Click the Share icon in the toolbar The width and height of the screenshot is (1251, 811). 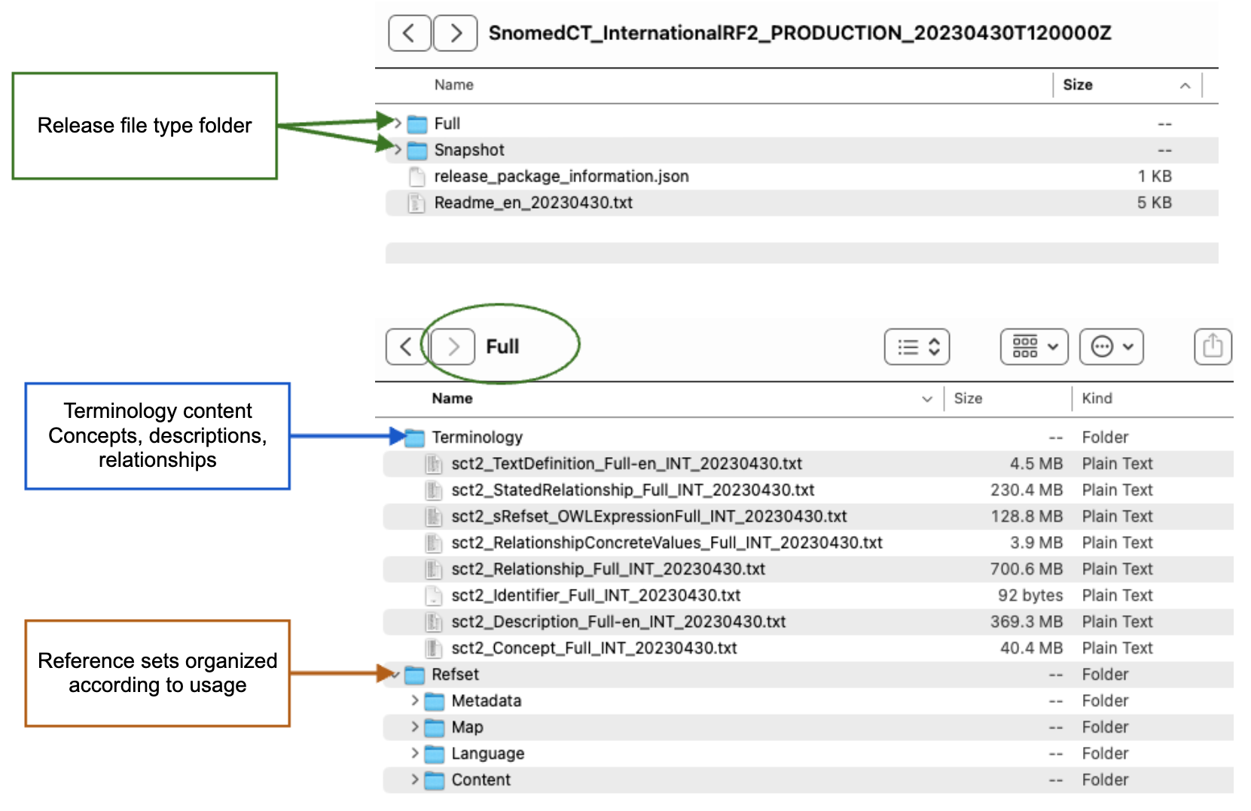tap(1213, 346)
